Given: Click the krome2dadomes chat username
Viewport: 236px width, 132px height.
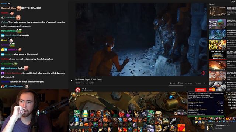Looking at the screenshot, I should [15, 87].
